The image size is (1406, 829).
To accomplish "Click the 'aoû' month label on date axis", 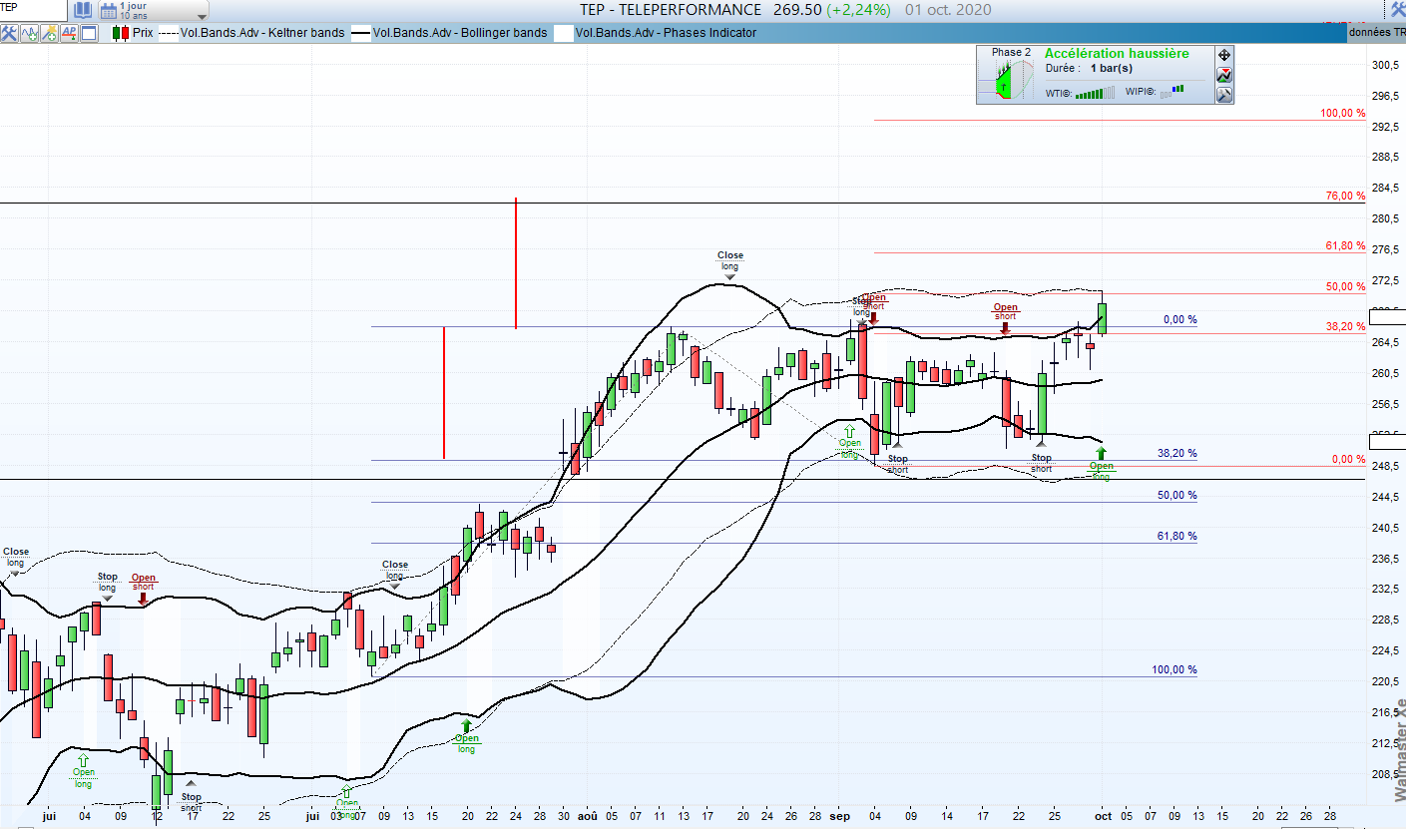I will tap(588, 816).
